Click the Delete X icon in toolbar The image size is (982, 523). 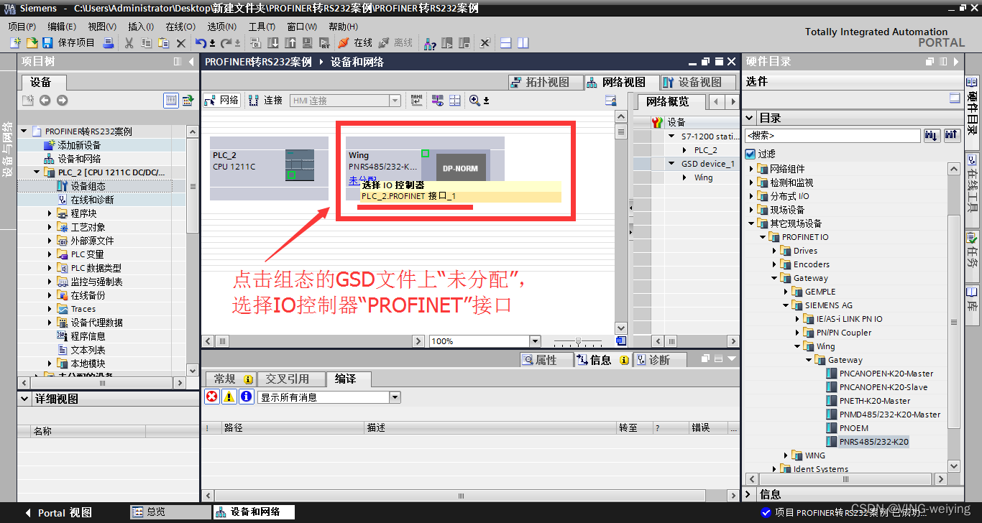click(x=181, y=43)
